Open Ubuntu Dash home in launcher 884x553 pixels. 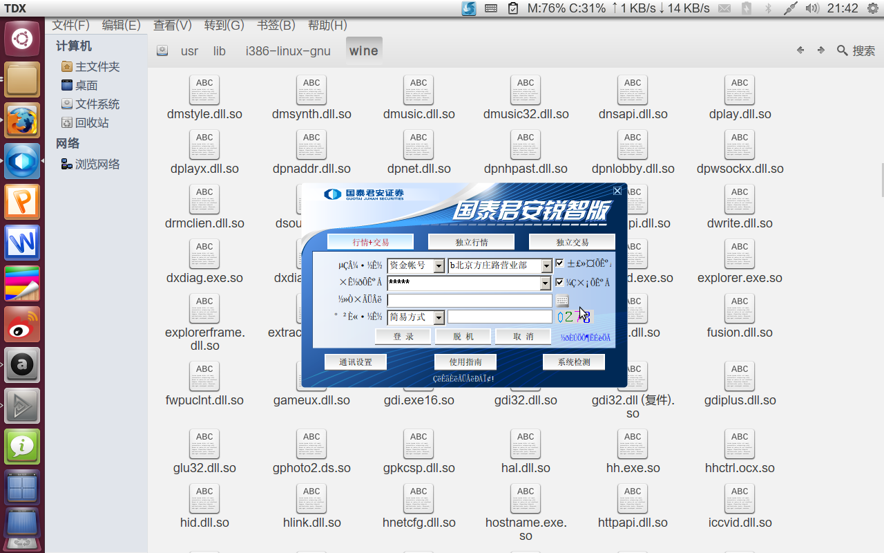pos(22,39)
